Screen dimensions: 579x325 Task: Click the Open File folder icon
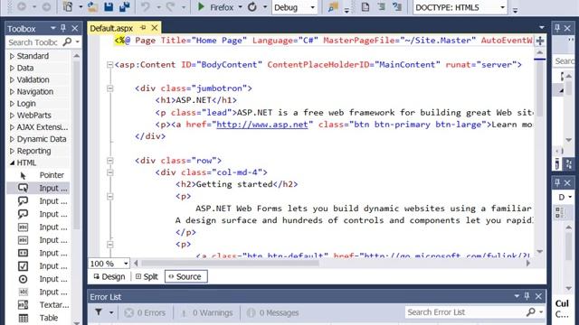92,6
